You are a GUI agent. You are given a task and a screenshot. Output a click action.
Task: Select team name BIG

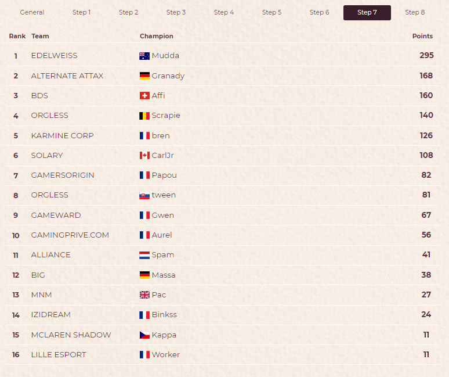[x=38, y=275]
